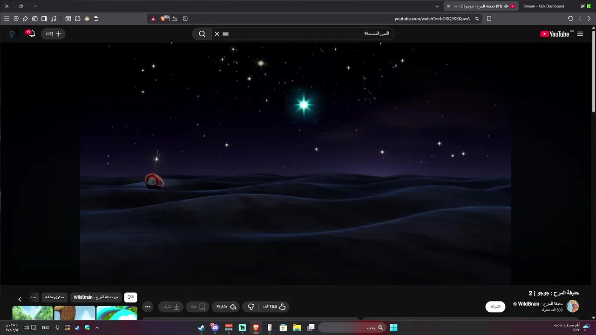Open the more actions three-dot button
Image resolution: width=596 pixels, height=335 pixels.
148,307
